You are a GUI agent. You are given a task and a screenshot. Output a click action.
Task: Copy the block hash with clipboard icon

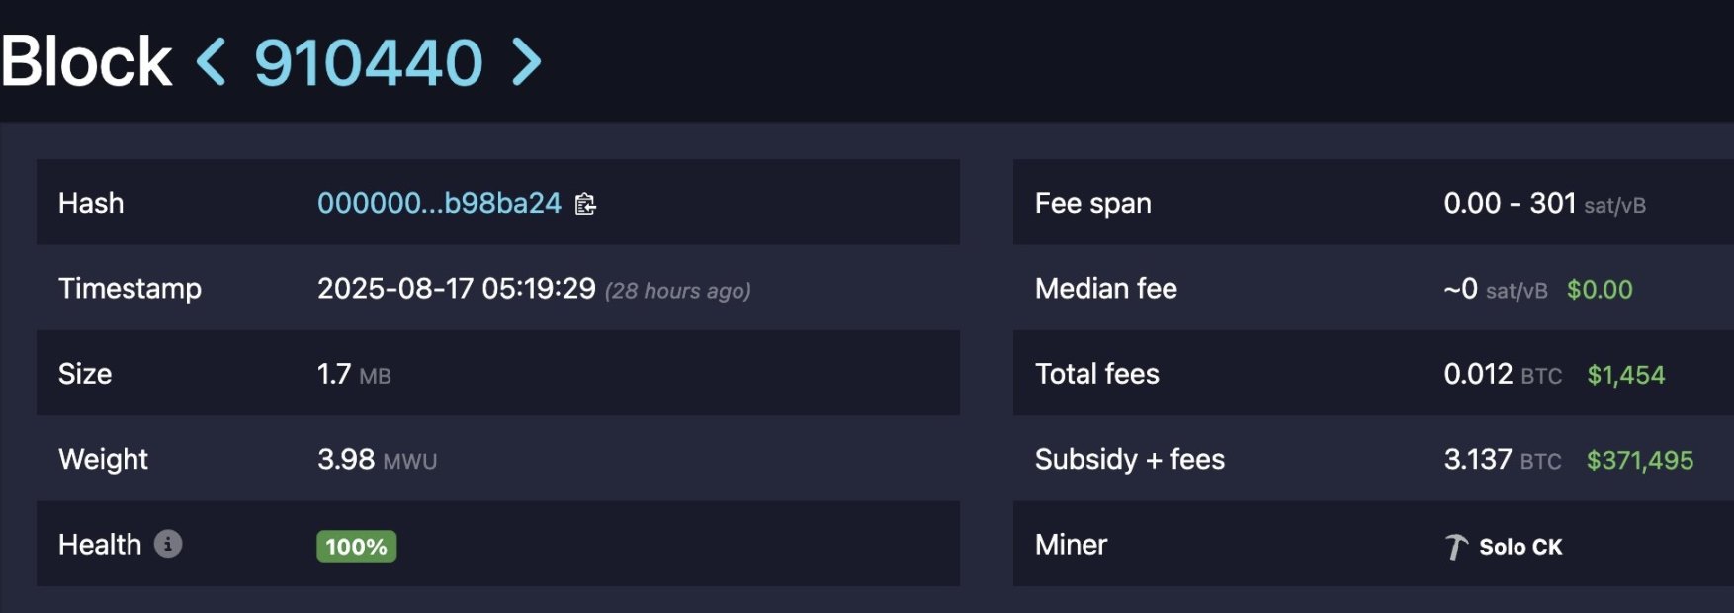[585, 204]
